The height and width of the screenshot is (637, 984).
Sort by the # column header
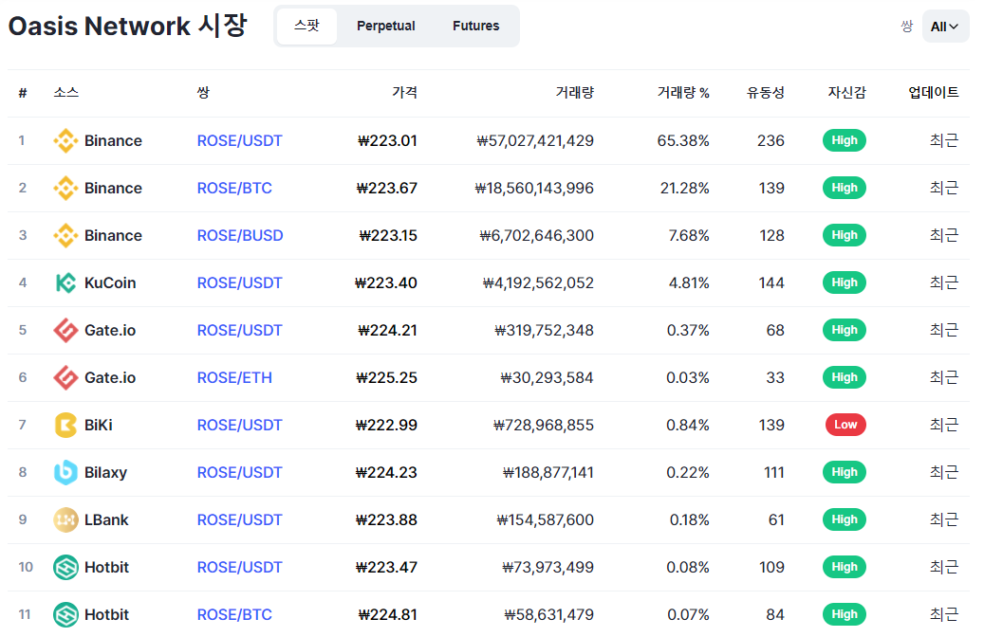(23, 93)
